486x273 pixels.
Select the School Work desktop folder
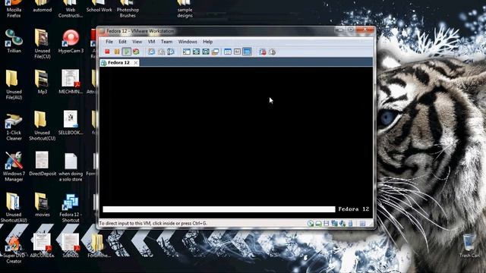99,6
